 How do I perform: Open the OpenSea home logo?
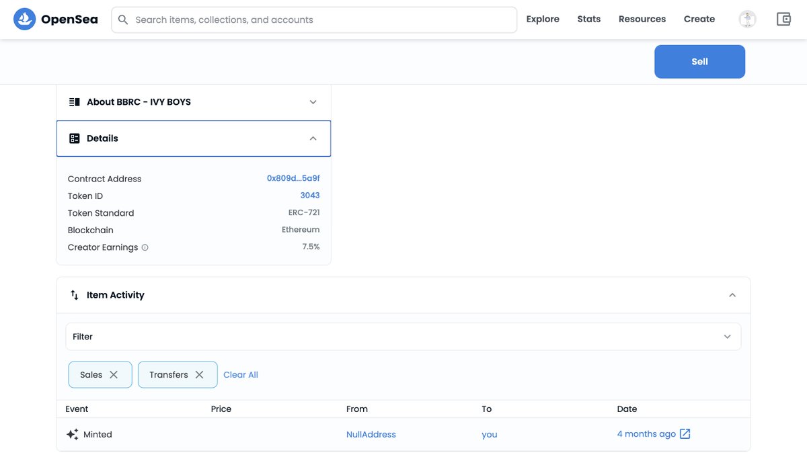point(56,19)
